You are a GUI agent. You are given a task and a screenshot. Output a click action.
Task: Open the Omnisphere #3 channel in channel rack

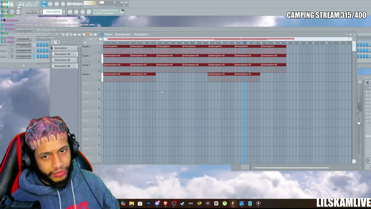click(x=24, y=51)
